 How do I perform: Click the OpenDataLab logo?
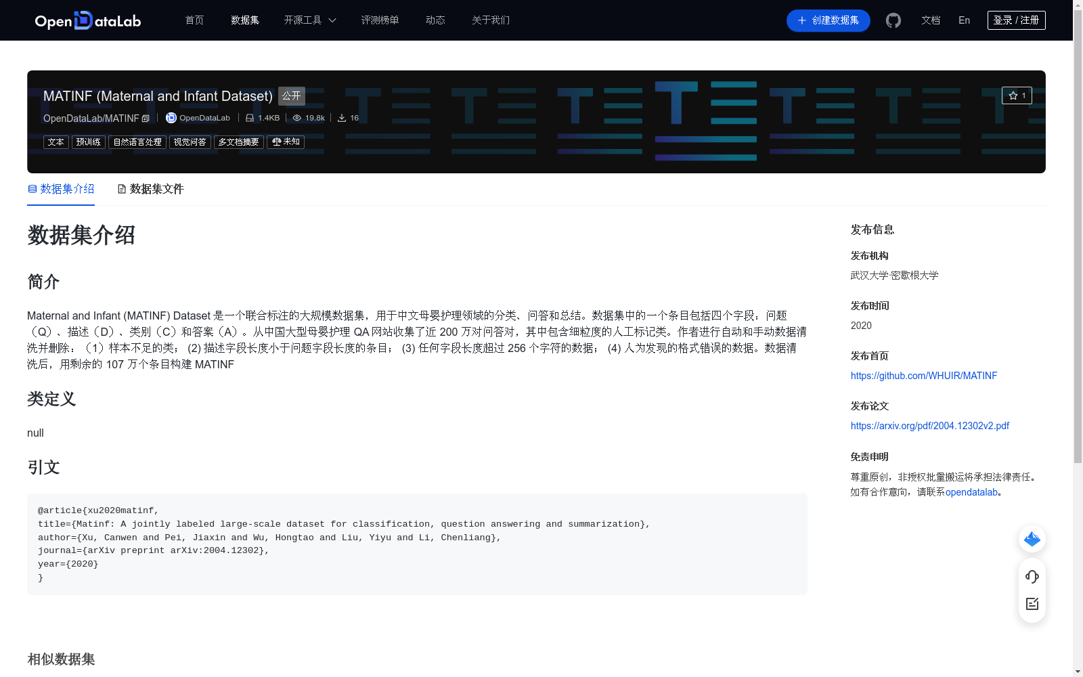pyautogui.click(x=88, y=20)
